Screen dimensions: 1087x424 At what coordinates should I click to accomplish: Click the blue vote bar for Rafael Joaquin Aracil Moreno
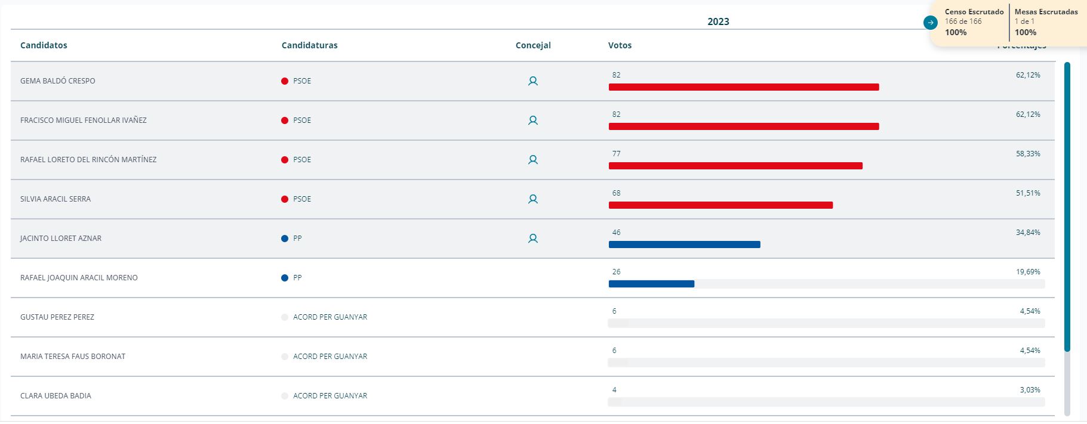coord(651,284)
